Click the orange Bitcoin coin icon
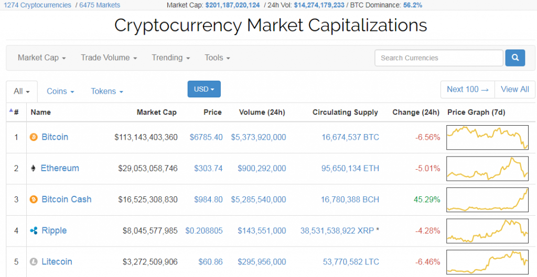 [x=34, y=137]
